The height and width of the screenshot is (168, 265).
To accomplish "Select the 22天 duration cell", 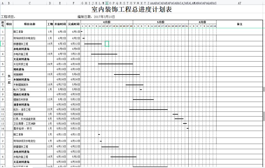I will 50,110.
